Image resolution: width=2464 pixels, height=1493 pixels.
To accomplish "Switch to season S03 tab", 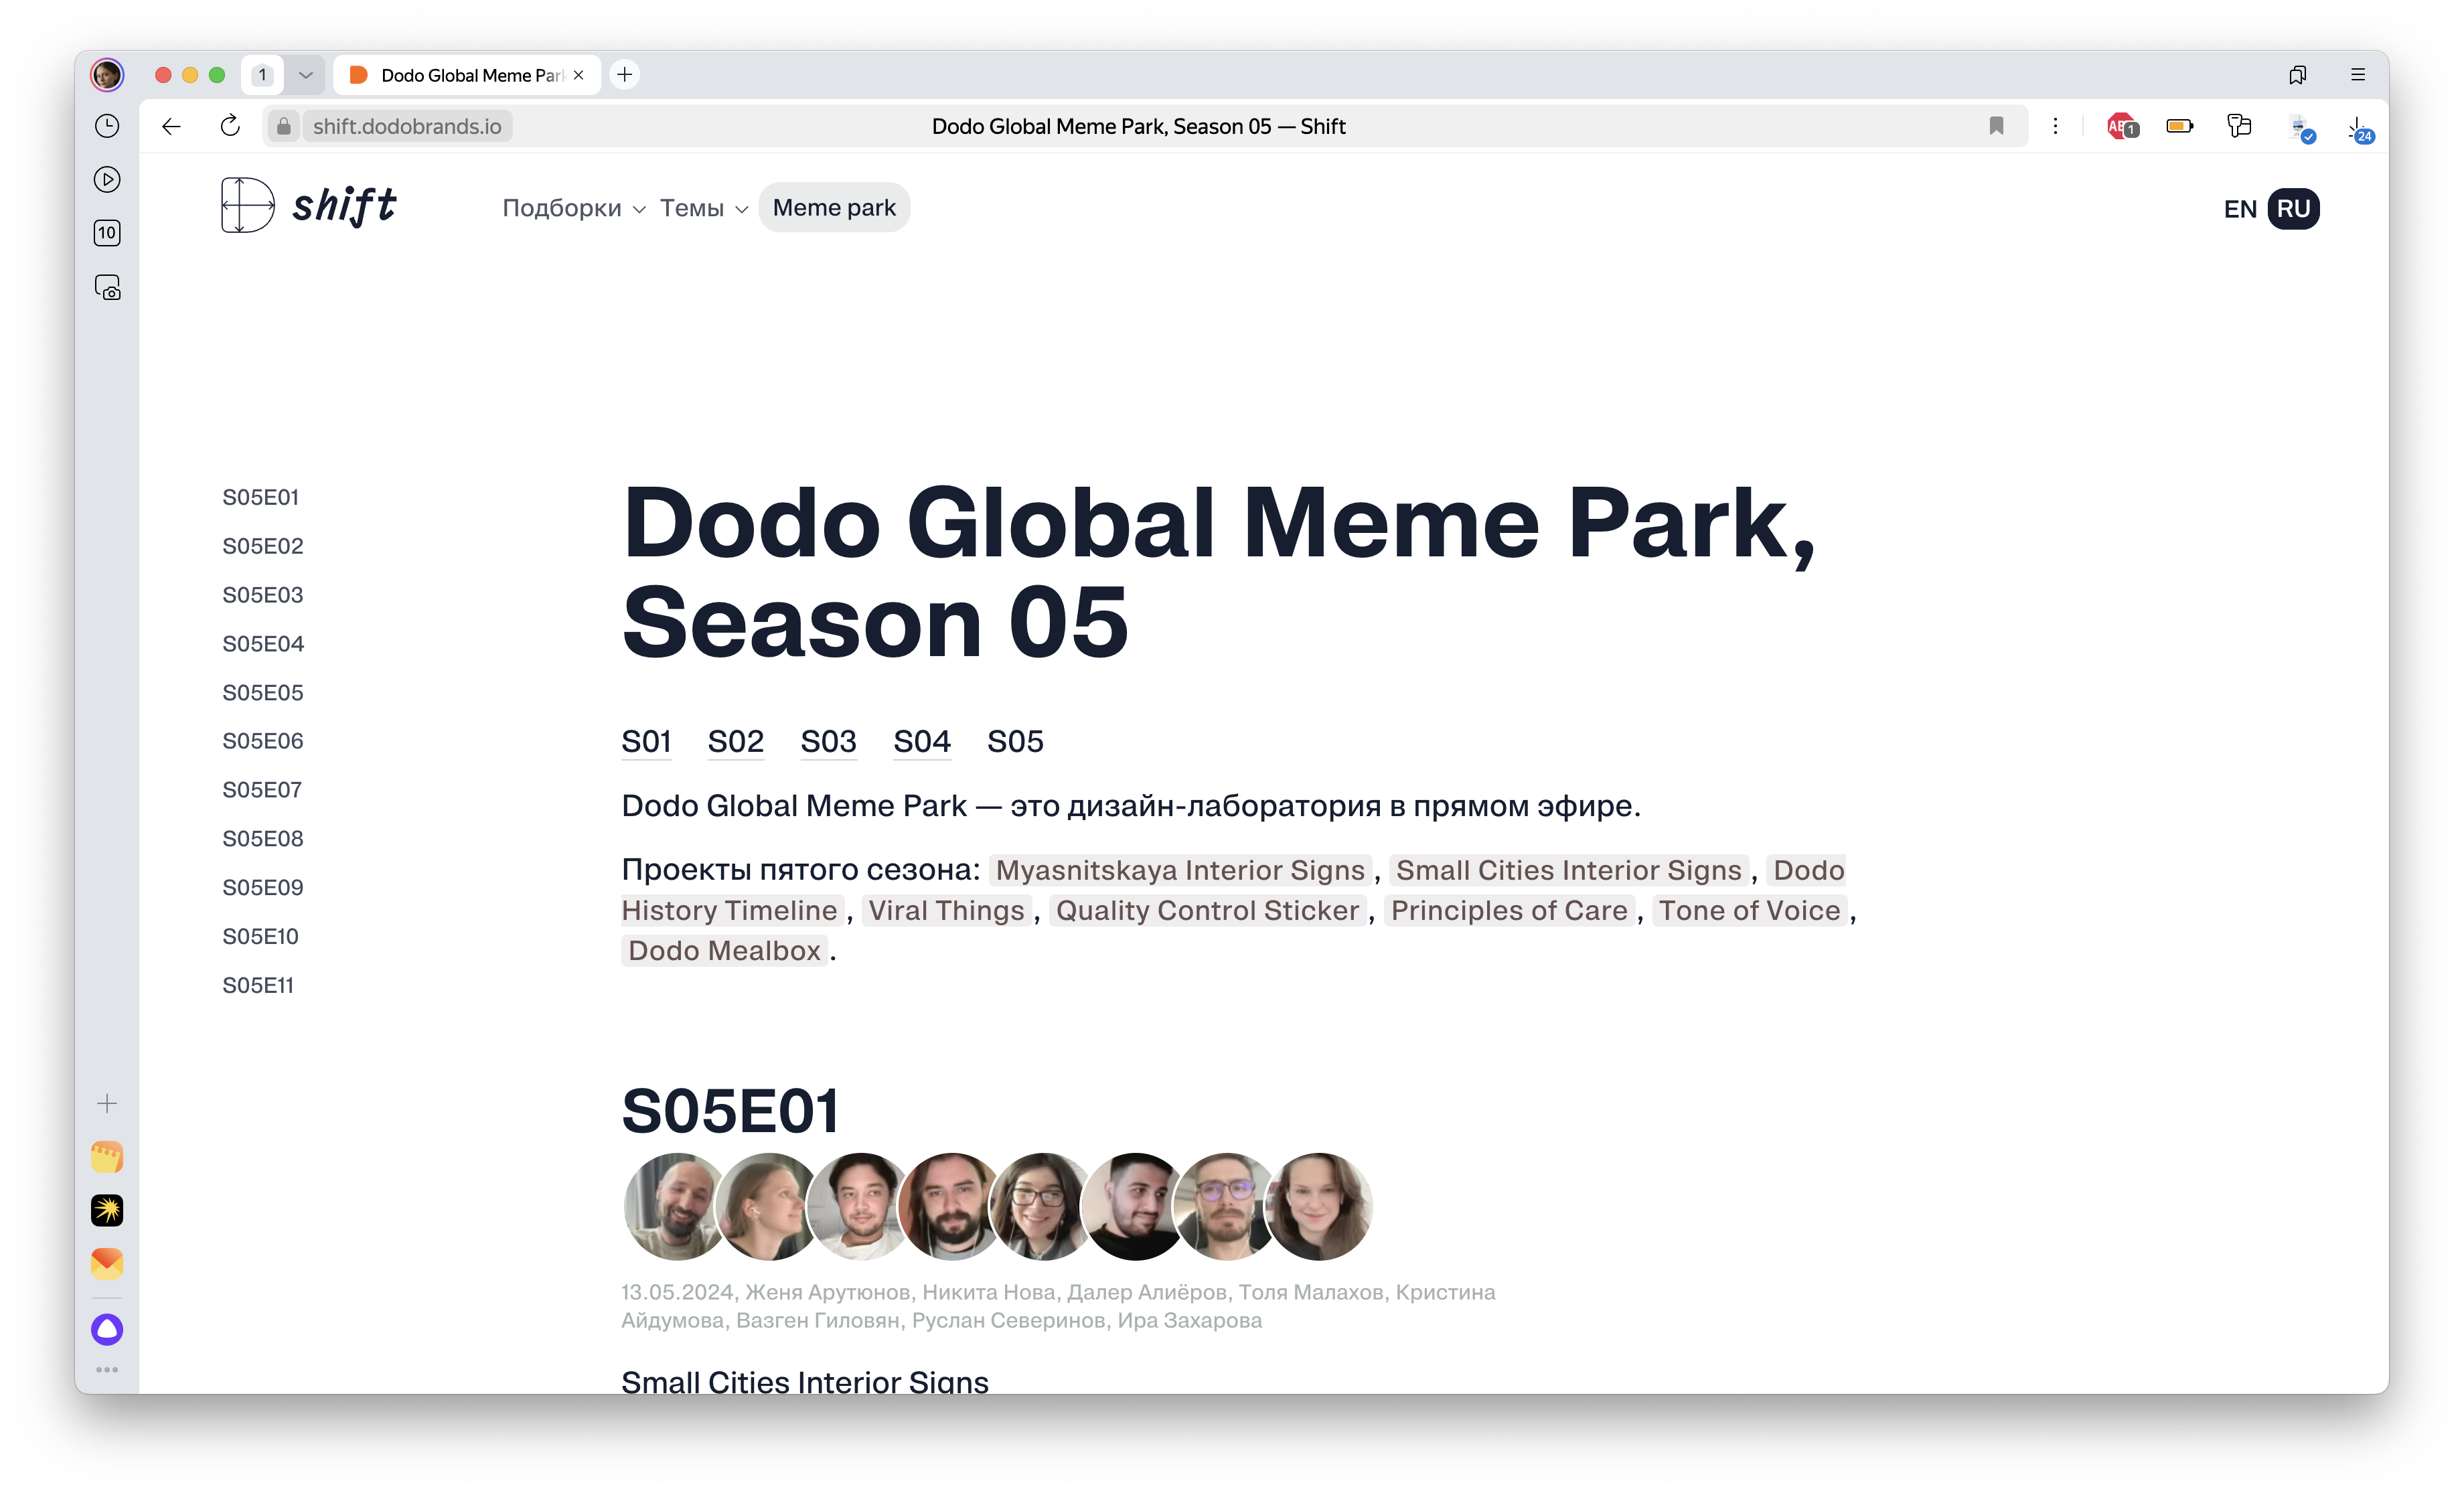I will (x=828, y=741).
